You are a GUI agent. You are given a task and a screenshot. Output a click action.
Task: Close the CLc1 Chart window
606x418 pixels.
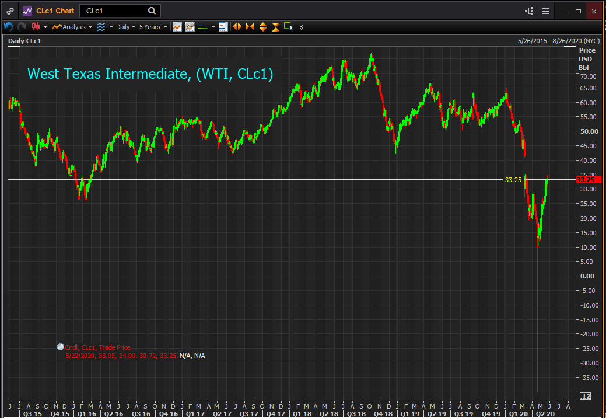pyautogui.click(x=594, y=11)
